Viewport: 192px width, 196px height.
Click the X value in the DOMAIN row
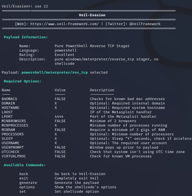coord(56,103)
